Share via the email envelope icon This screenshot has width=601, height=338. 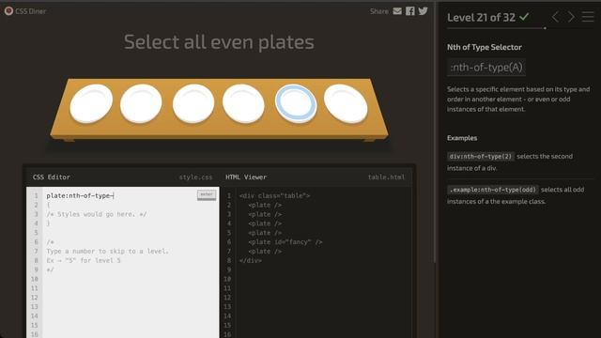(x=397, y=11)
